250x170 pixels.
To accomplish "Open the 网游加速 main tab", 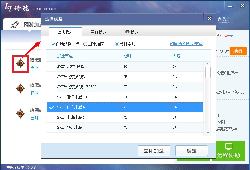I will pos(22,25).
